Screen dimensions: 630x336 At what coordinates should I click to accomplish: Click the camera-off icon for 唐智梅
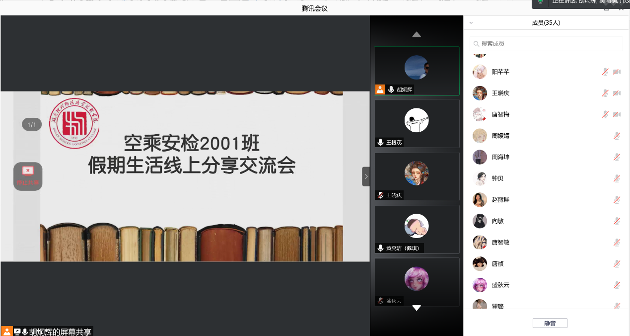pyautogui.click(x=617, y=114)
